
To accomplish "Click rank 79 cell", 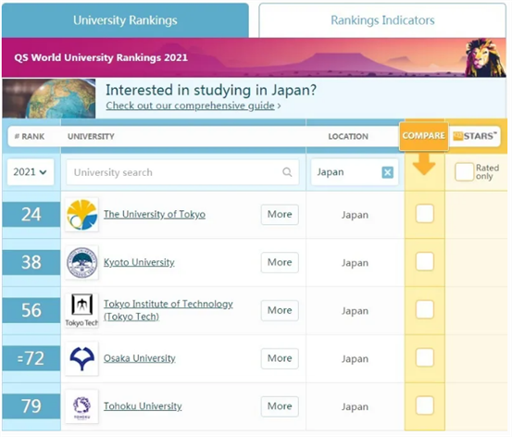I will pyautogui.click(x=31, y=406).
